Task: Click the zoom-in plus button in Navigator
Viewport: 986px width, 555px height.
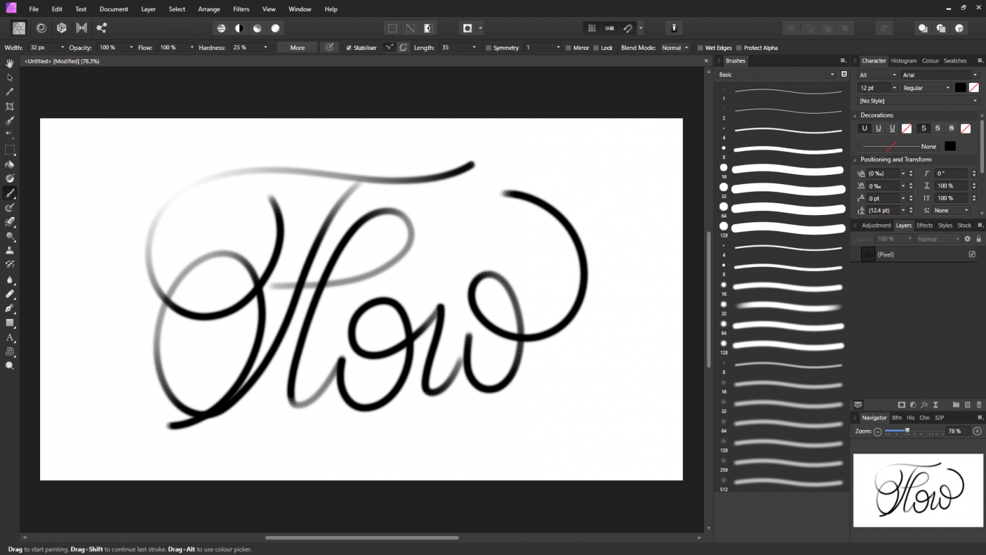Action: pyautogui.click(x=977, y=431)
